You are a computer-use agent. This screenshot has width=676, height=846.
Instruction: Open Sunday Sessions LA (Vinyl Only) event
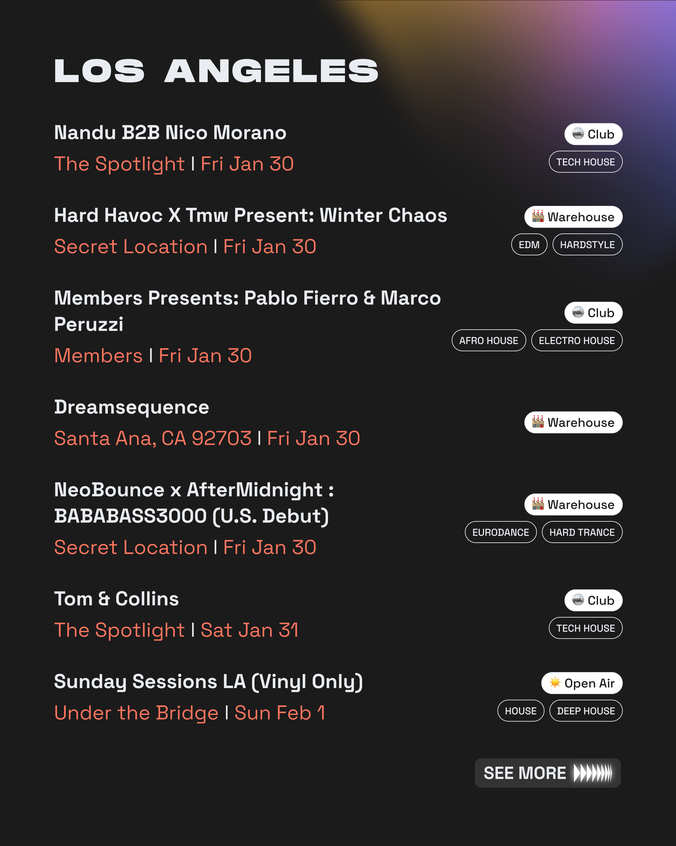point(208,681)
